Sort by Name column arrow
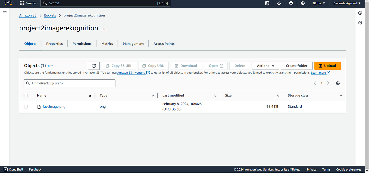The width and height of the screenshot is (369, 173). (x=90, y=96)
